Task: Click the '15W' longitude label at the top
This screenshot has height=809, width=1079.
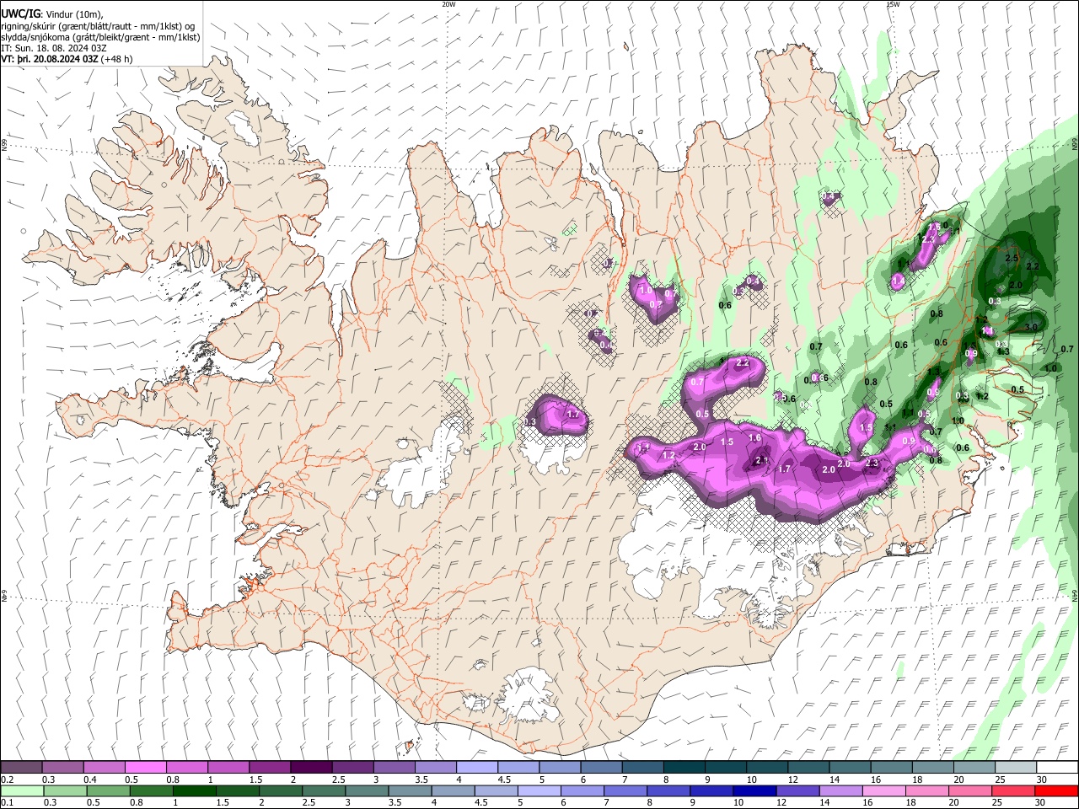Action: coord(893,4)
